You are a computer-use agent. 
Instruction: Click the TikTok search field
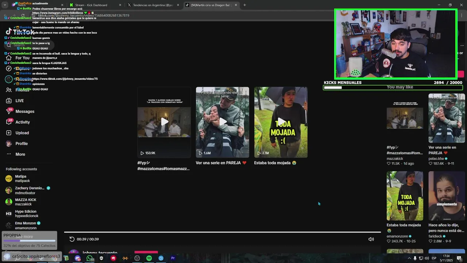click(x=29, y=45)
